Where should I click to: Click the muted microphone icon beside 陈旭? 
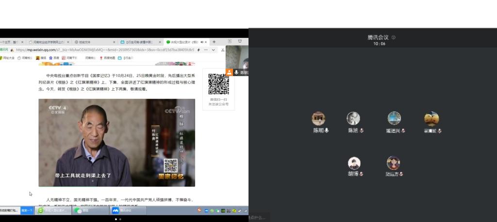(361, 130)
